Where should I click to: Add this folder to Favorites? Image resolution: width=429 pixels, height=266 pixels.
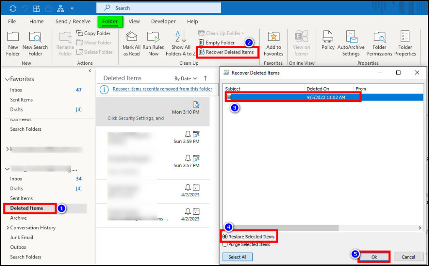tap(274, 42)
